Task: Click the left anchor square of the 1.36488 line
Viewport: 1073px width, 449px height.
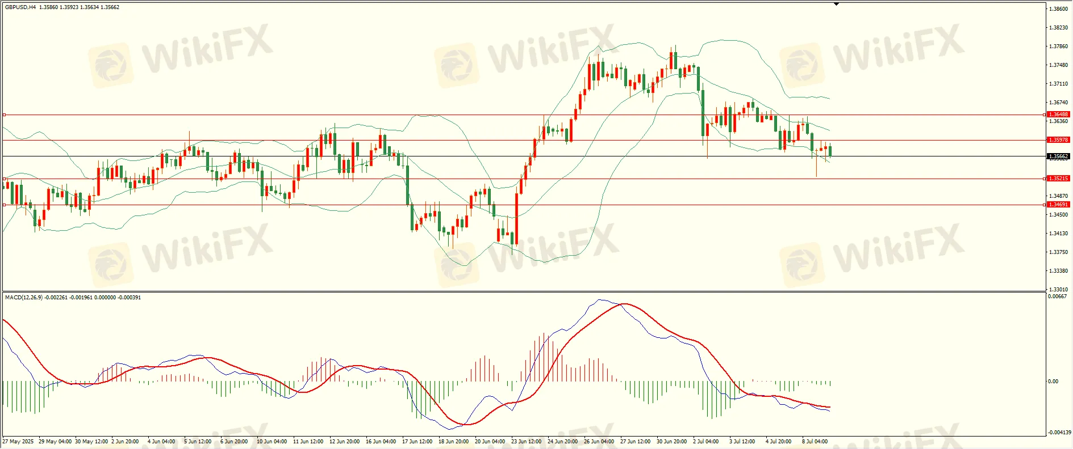Action: (4, 115)
